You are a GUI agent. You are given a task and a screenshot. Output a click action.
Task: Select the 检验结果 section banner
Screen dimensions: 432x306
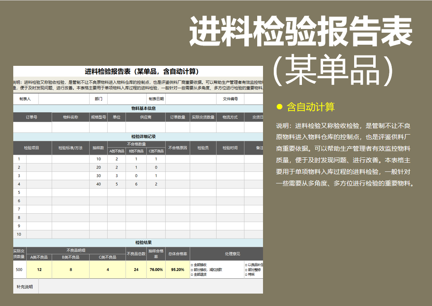pyautogui.click(x=138, y=243)
